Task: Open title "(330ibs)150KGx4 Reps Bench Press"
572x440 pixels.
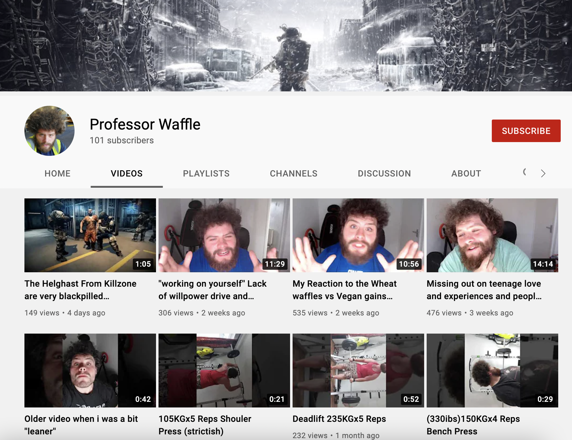Action: coord(473,425)
